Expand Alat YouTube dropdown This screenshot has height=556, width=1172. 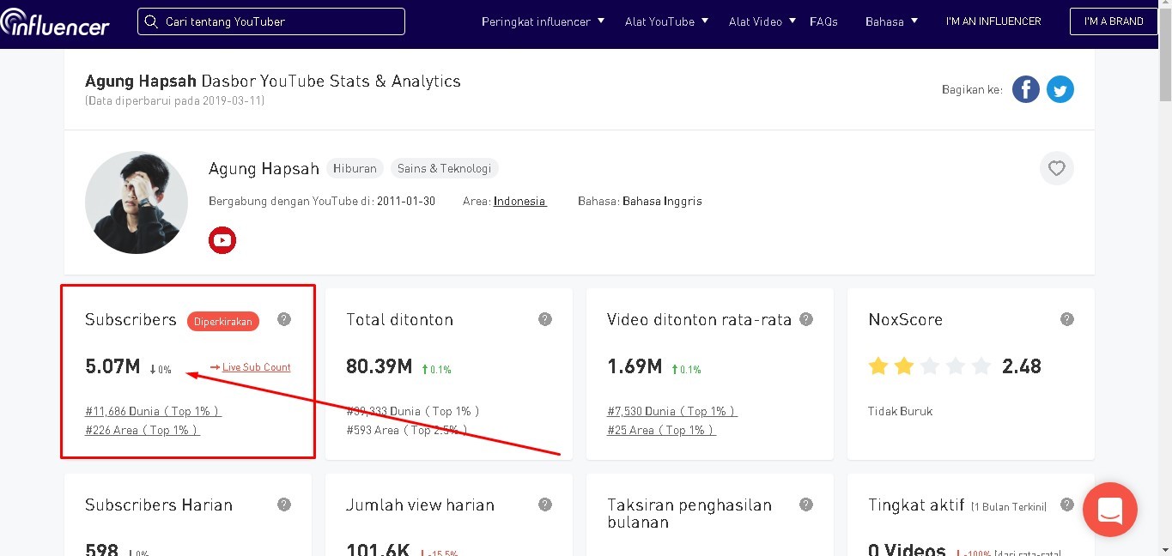[x=666, y=21]
